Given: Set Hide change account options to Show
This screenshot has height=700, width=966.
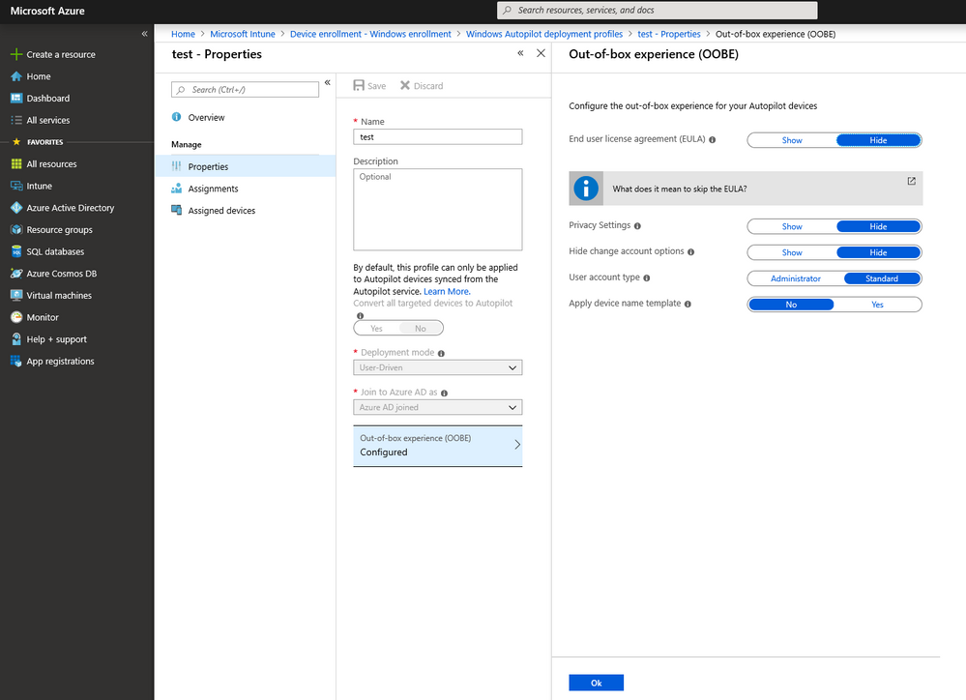Looking at the screenshot, I should (x=792, y=252).
